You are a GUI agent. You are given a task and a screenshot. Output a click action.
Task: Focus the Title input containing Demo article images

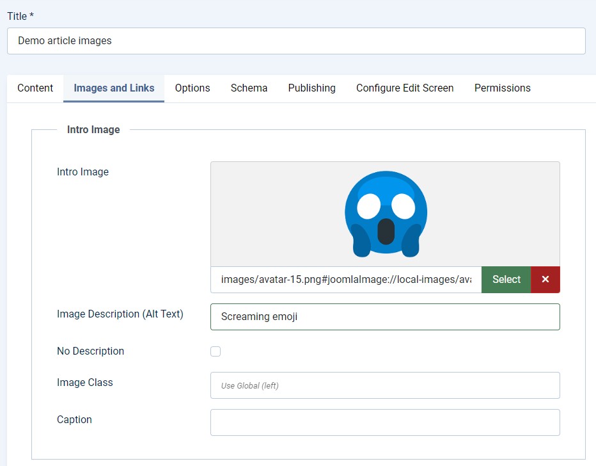pyautogui.click(x=297, y=40)
